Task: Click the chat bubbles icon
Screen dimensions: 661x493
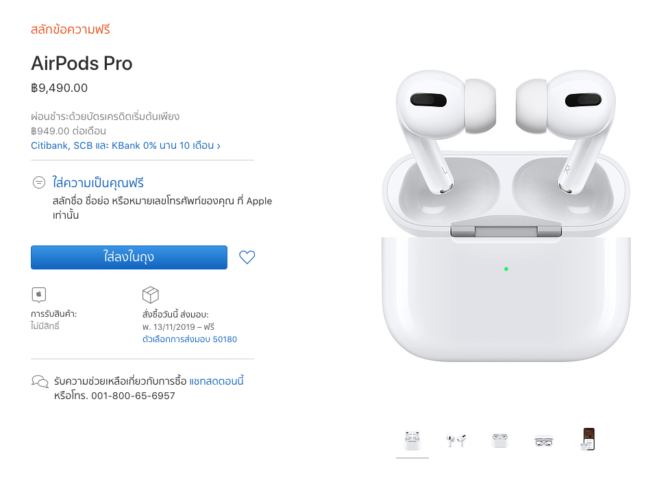Action: click(x=40, y=381)
